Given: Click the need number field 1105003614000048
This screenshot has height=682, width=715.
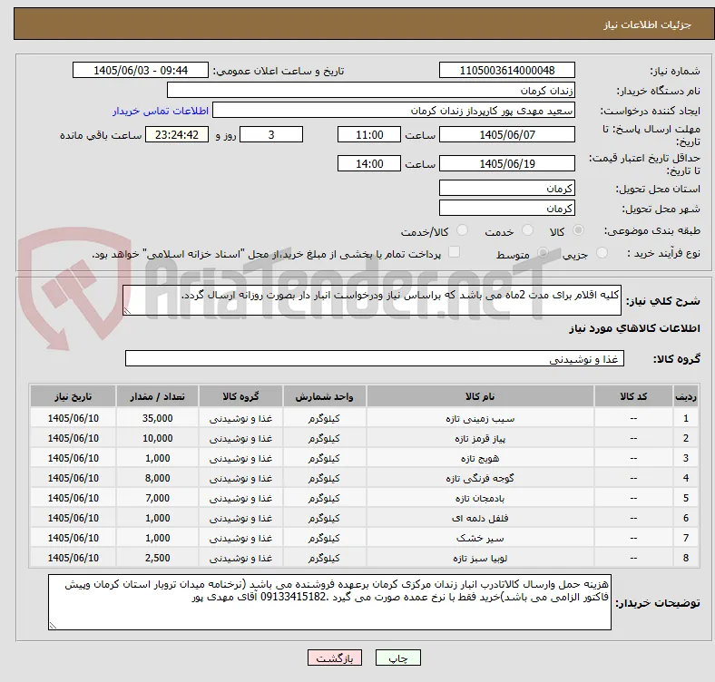Looking at the screenshot, I should point(506,71).
